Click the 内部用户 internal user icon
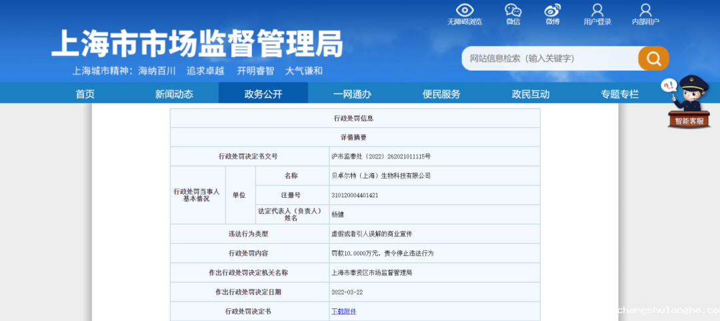This screenshot has width=720, height=321. (x=645, y=10)
